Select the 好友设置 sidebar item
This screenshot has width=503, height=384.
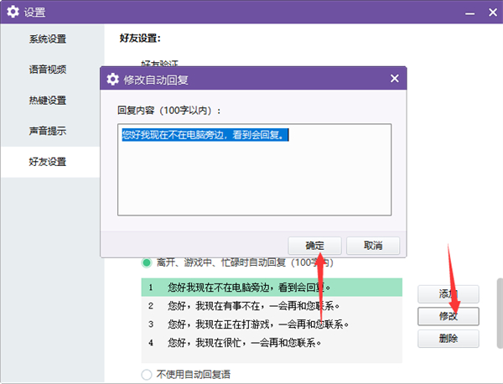coord(48,162)
